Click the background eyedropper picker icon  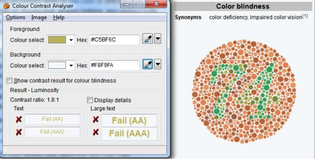pos(147,65)
